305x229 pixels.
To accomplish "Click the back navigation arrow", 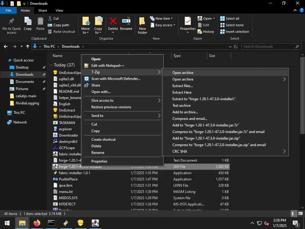I will pos(6,47).
